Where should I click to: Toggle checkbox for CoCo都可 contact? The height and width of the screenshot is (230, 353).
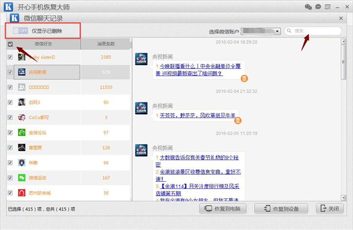point(10,118)
